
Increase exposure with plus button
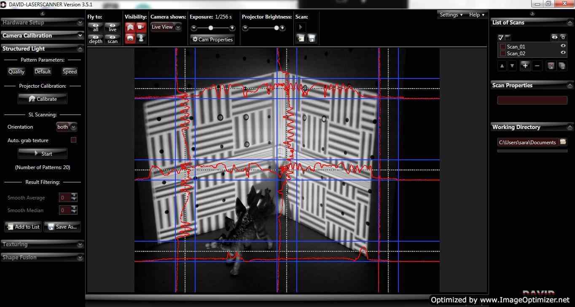click(232, 28)
